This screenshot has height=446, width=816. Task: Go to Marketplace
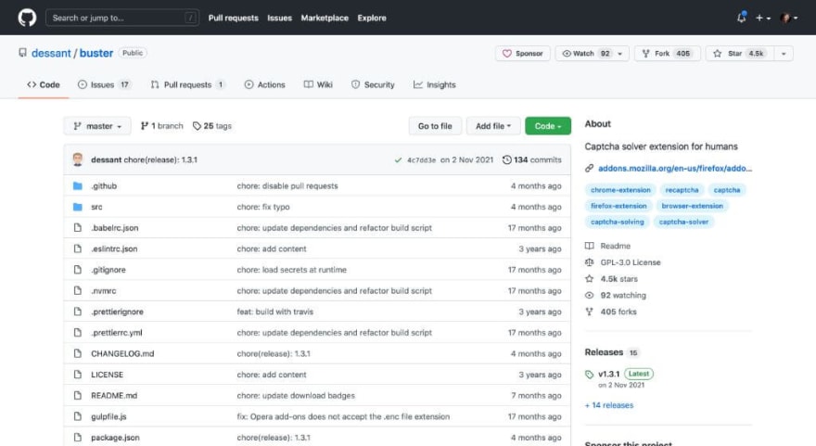(x=325, y=18)
